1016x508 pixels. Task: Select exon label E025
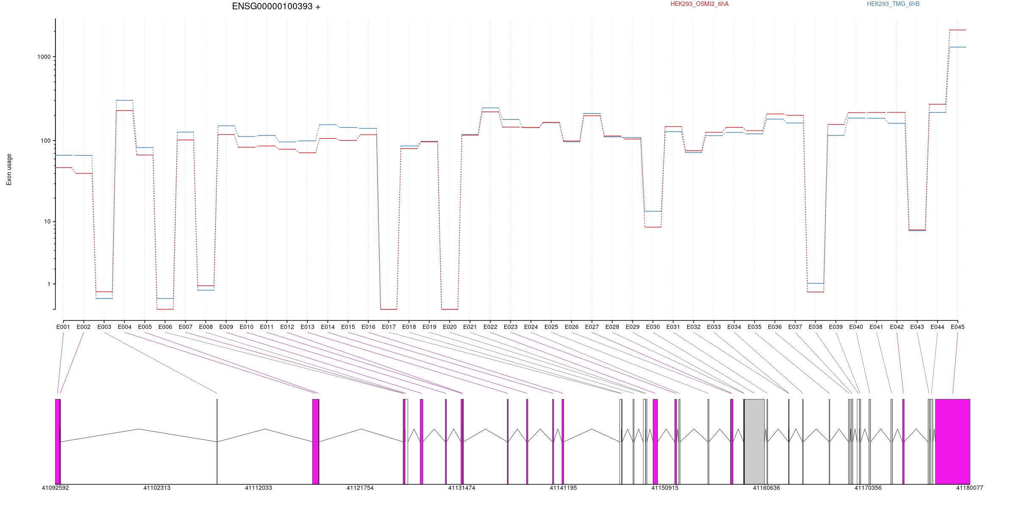(551, 327)
